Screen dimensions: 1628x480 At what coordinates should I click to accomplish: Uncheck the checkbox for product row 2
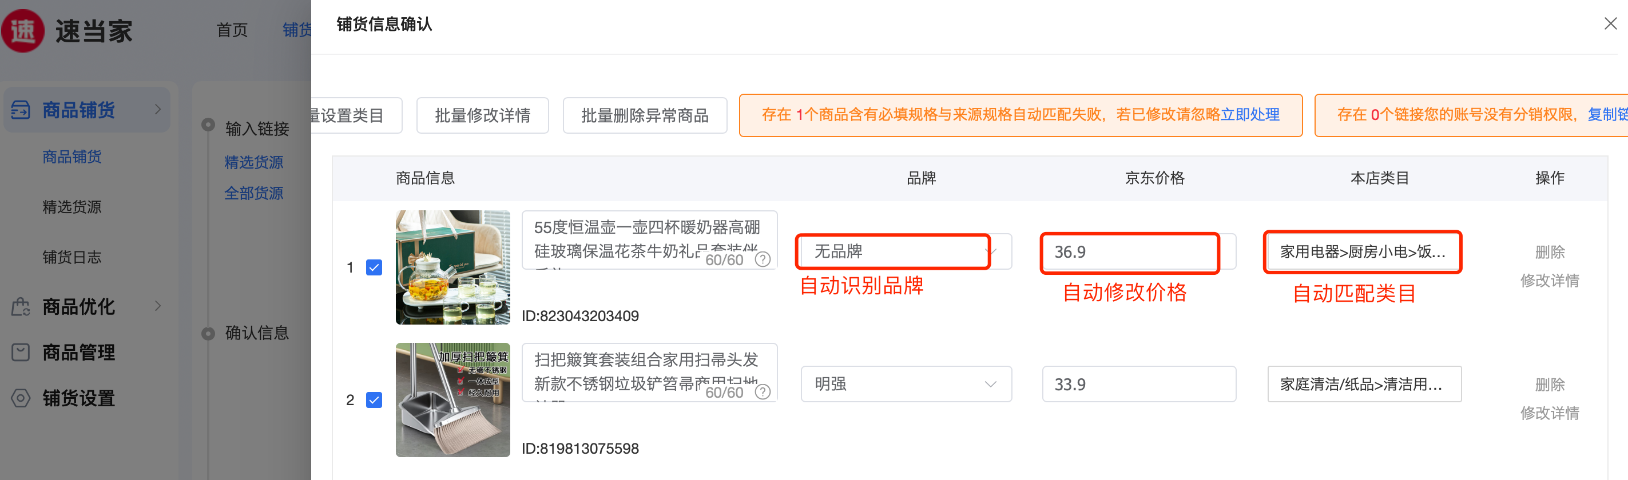[374, 400]
